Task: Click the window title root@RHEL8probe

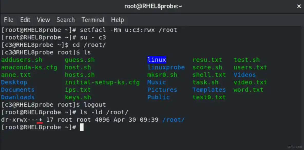Action: (x=153, y=6)
